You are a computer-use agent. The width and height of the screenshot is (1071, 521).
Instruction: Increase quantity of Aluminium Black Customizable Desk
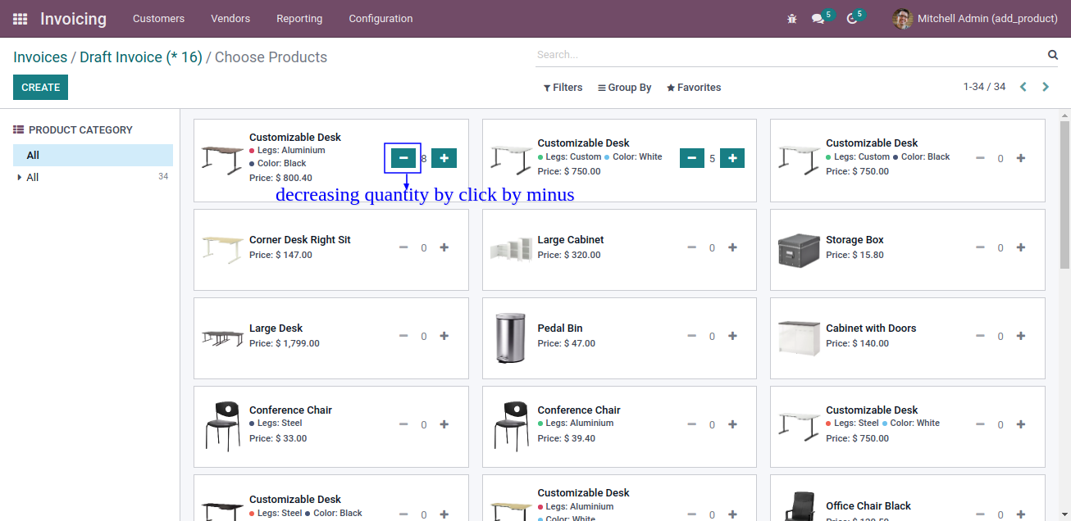coord(444,158)
